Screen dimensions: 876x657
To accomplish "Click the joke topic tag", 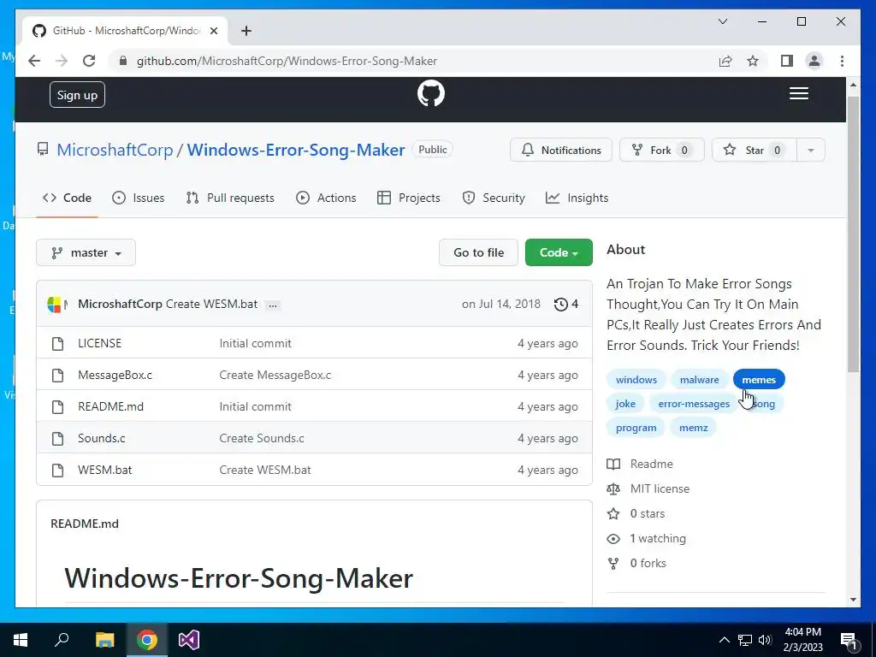I will [625, 404].
